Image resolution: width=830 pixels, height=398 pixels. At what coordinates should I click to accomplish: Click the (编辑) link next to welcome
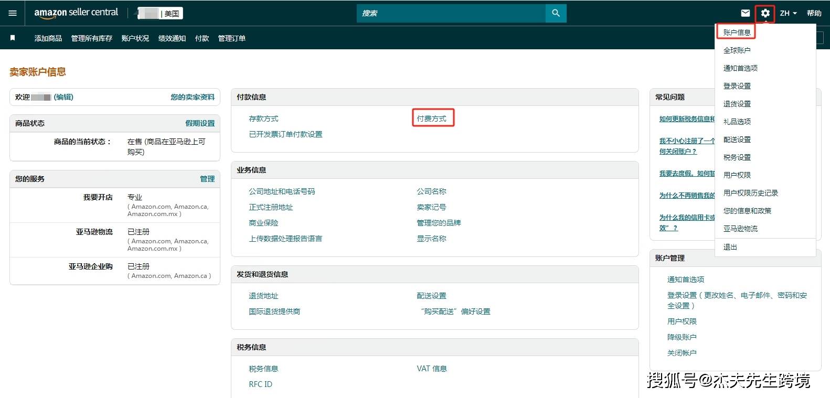point(63,97)
